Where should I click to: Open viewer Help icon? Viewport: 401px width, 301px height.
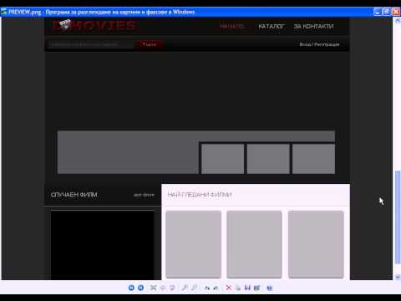(269, 288)
